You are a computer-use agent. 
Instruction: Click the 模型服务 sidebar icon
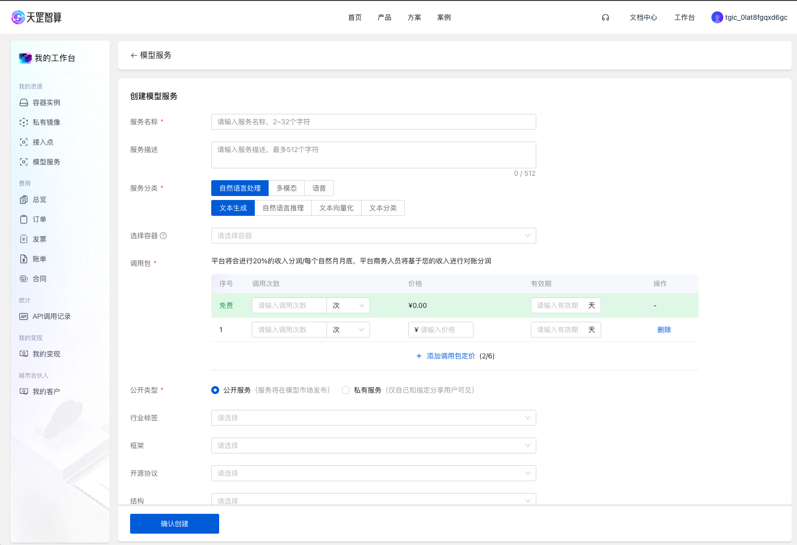click(x=24, y=162)
